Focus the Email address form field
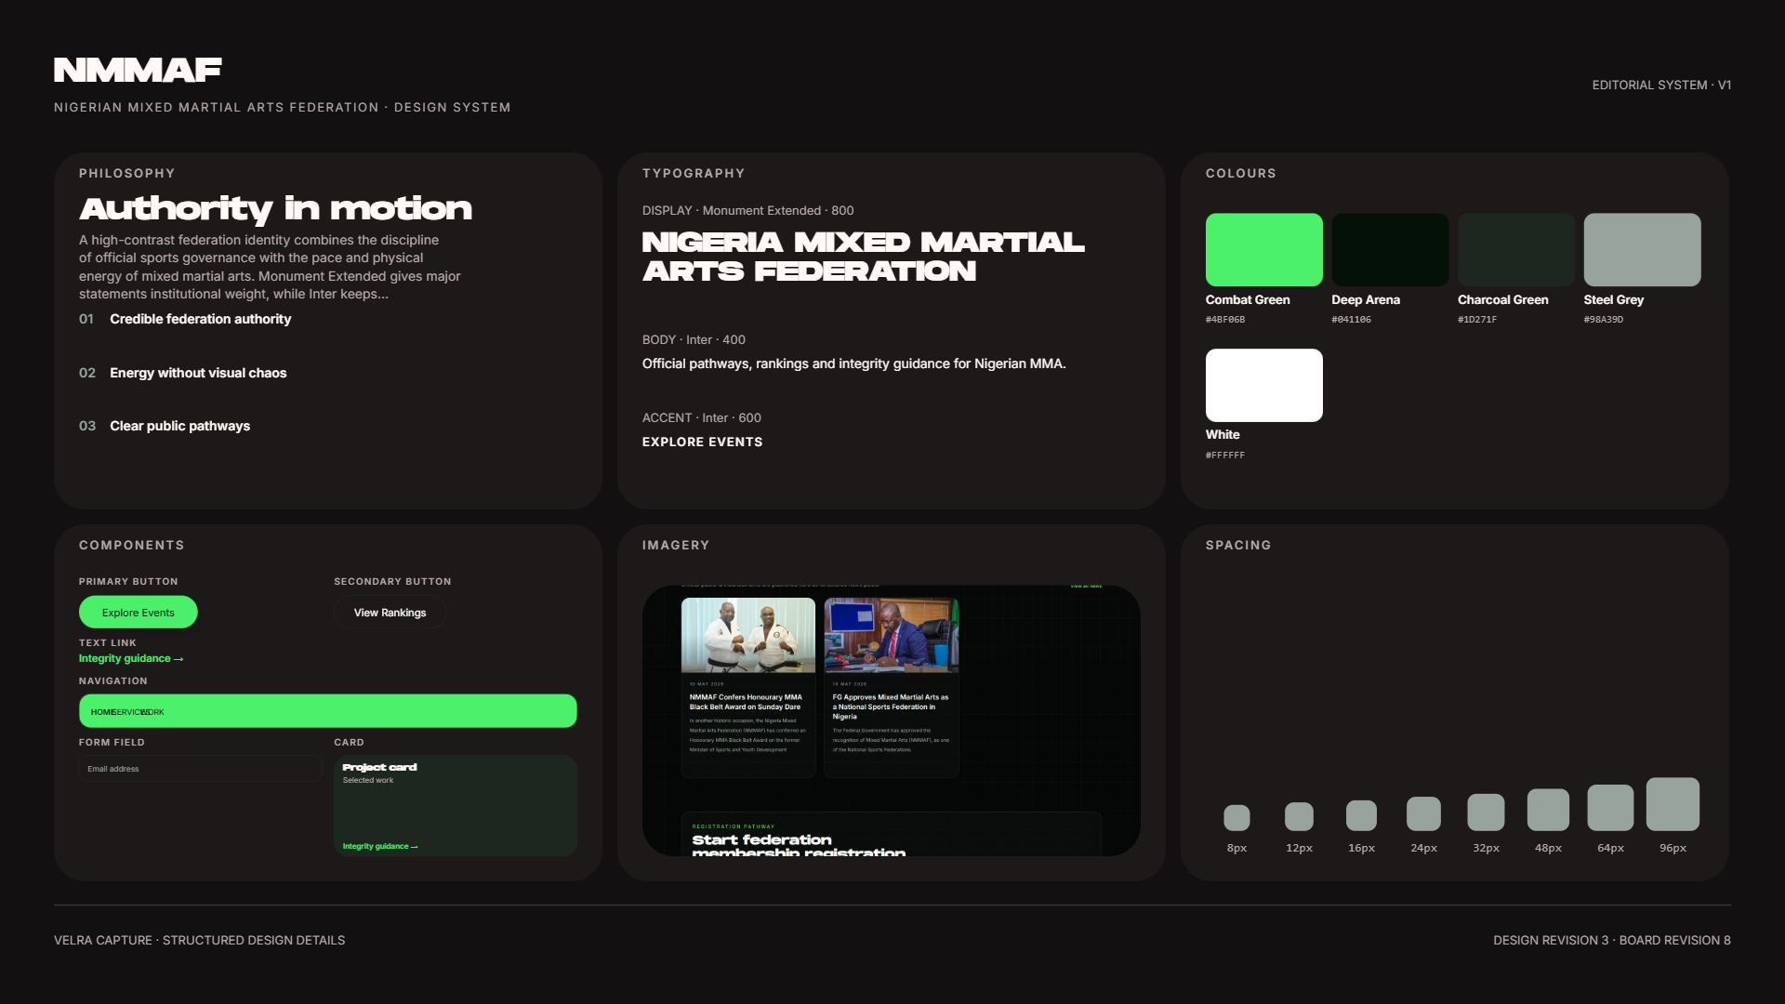The image size is (1785, 1004). click(201, 769)
